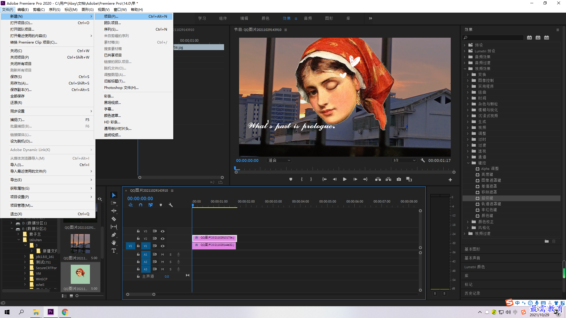Screen dimensions: 566x318
Task: Select the Selection arrow tool
Action: click(114, 195)
